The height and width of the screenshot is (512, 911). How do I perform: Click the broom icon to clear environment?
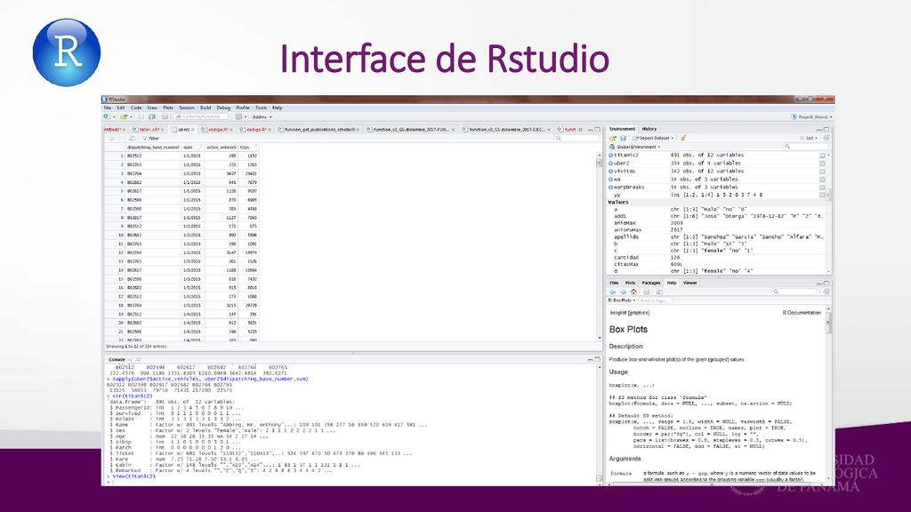(x=683, y=138)
